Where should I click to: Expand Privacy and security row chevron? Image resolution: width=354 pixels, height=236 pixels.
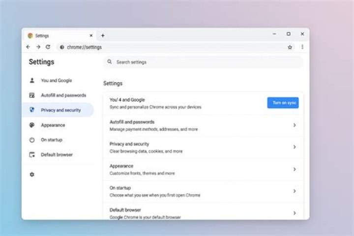click(295, 147)
